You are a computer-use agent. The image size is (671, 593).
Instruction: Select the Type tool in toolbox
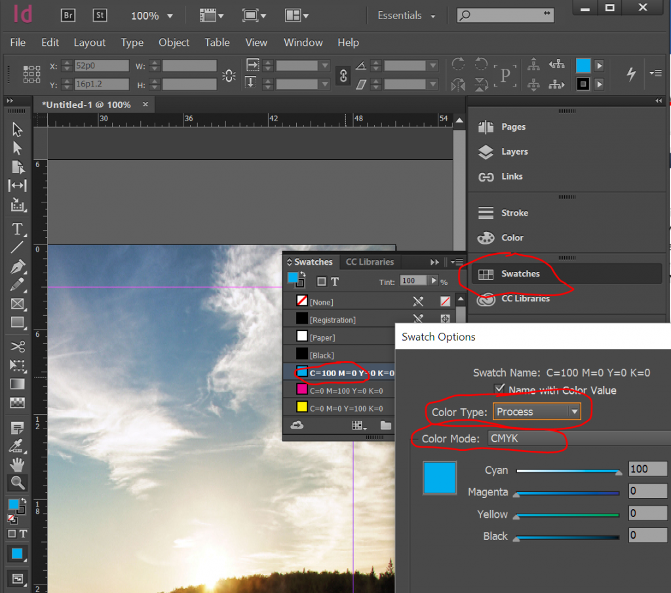17,229
